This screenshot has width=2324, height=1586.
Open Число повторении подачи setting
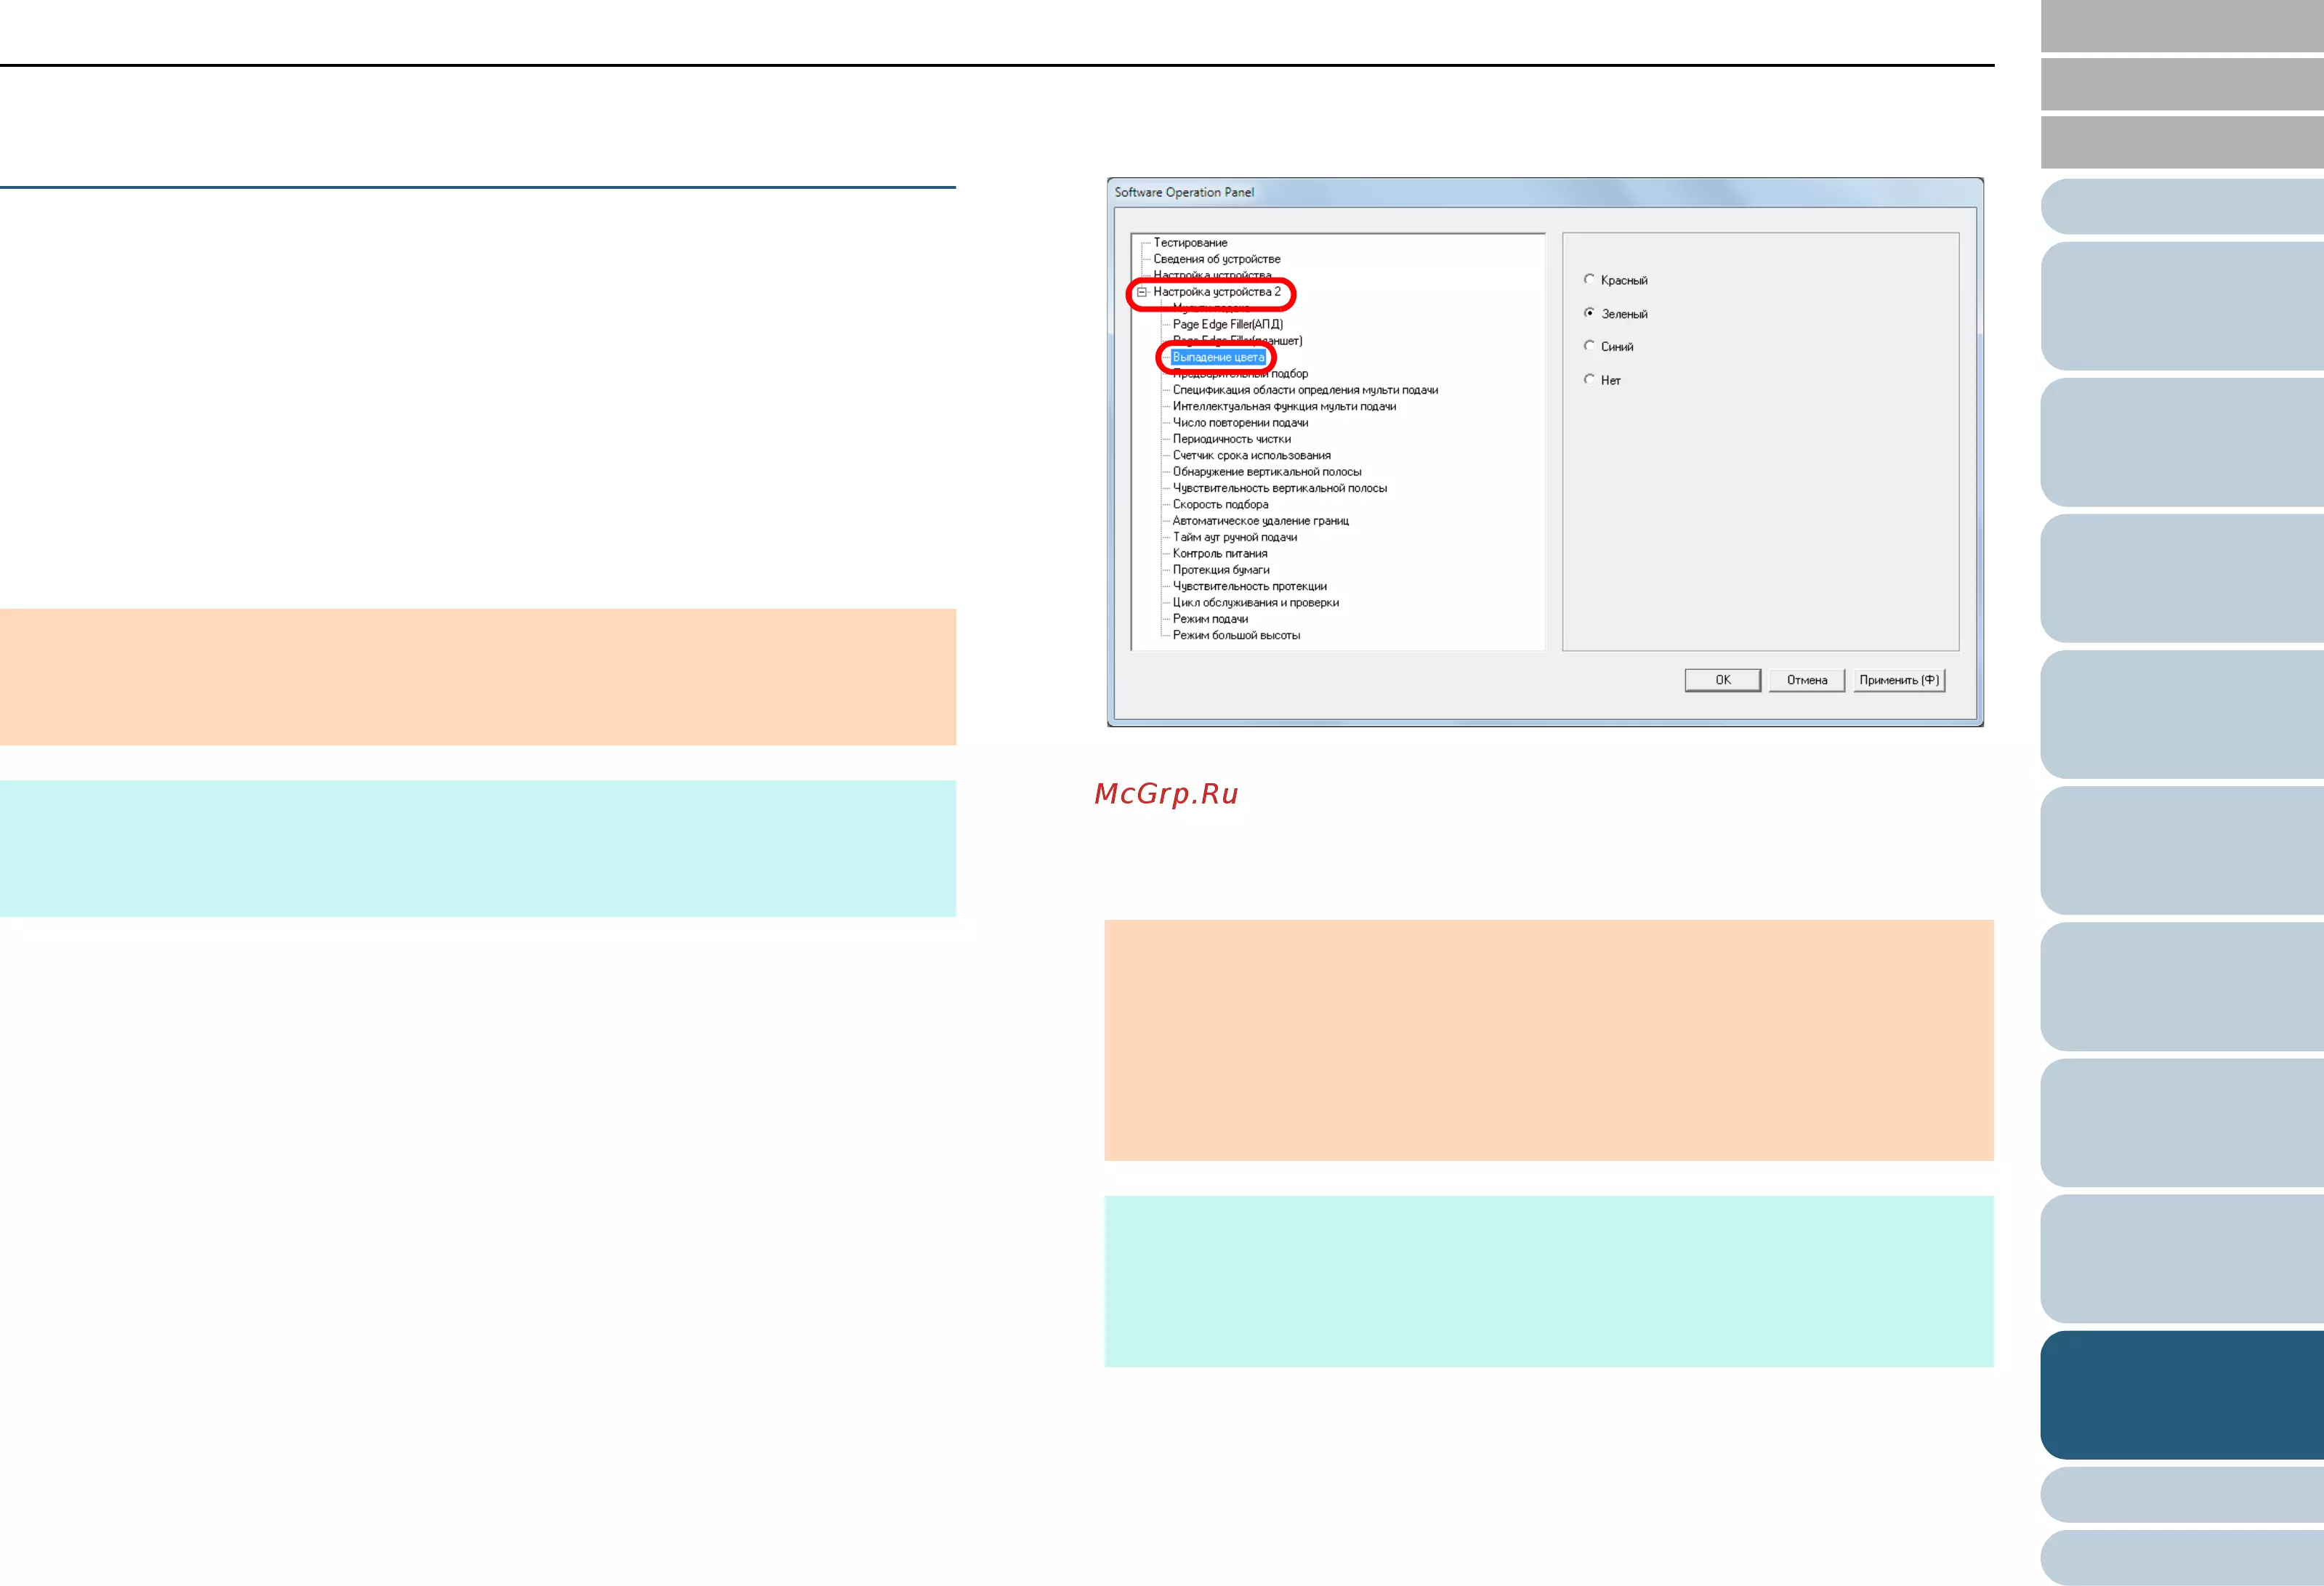(x=1240, y=423)
